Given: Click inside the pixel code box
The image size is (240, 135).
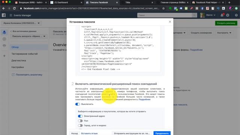Looking at the screenshot, I should pyautogui.click(x=120, y=49).
